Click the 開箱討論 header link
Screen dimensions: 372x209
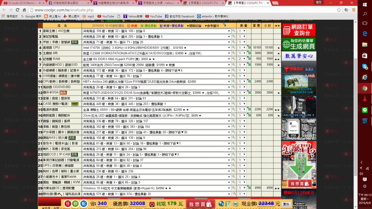click(x=194, y=26)
